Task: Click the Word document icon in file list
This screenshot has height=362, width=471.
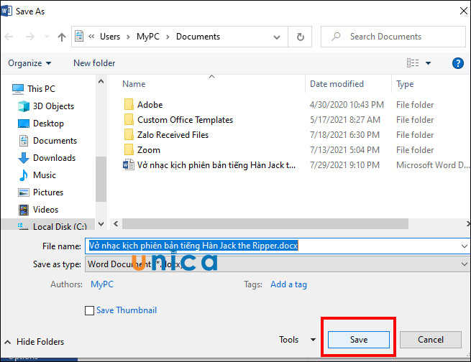Action: tap(129, 164)
